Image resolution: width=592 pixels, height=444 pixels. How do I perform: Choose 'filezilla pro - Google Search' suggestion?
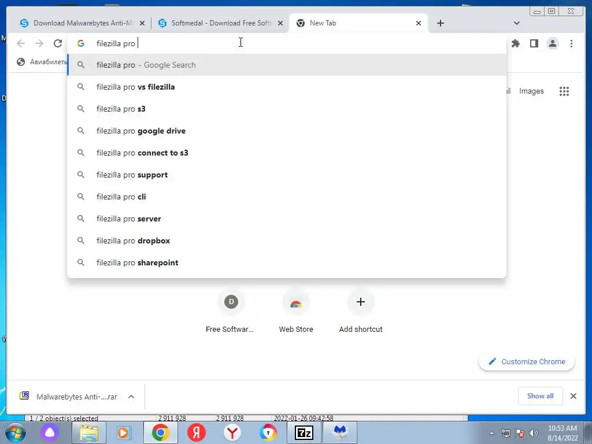point(287,65)
